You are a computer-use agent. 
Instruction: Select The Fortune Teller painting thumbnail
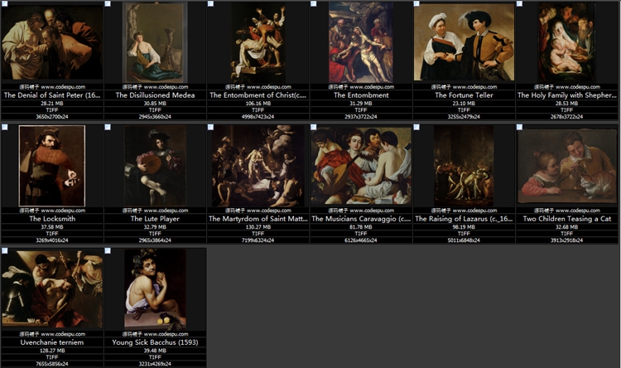(x=464, y=42)
